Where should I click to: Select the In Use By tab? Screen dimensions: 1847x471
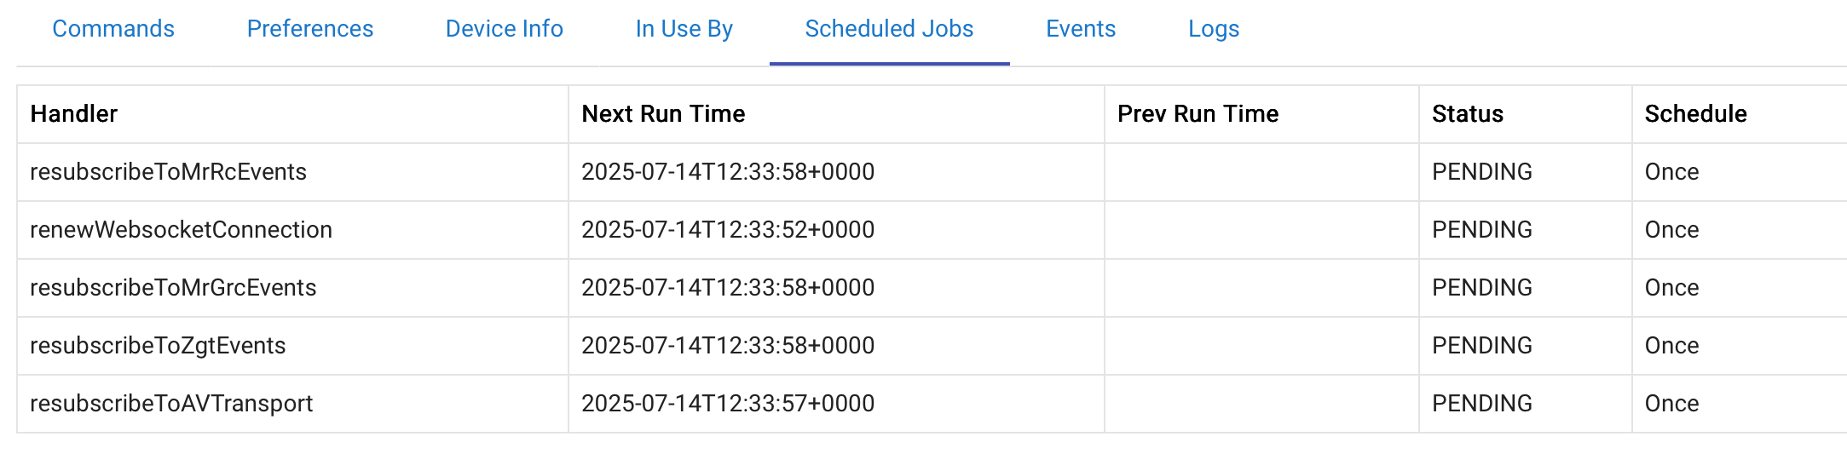click(684, 29)
